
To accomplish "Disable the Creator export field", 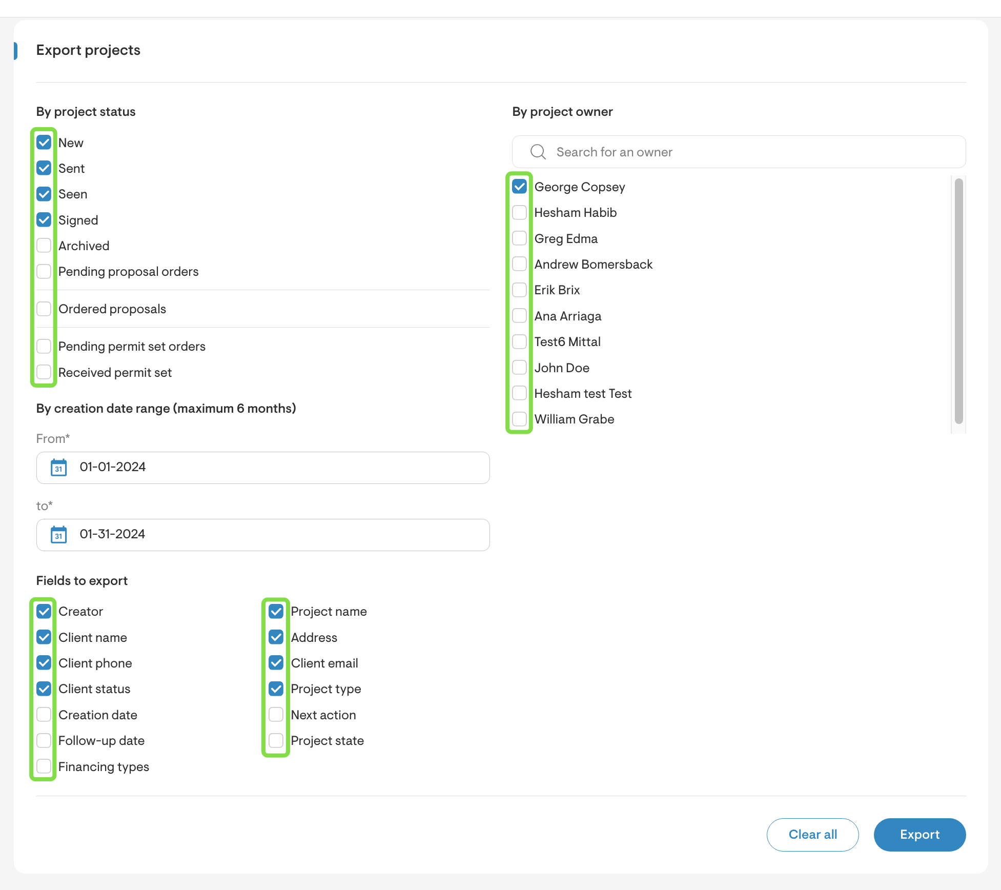I will (44, 611).
